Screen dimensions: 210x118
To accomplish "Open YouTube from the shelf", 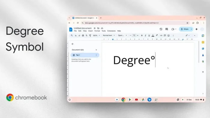I will pos(136,100).
